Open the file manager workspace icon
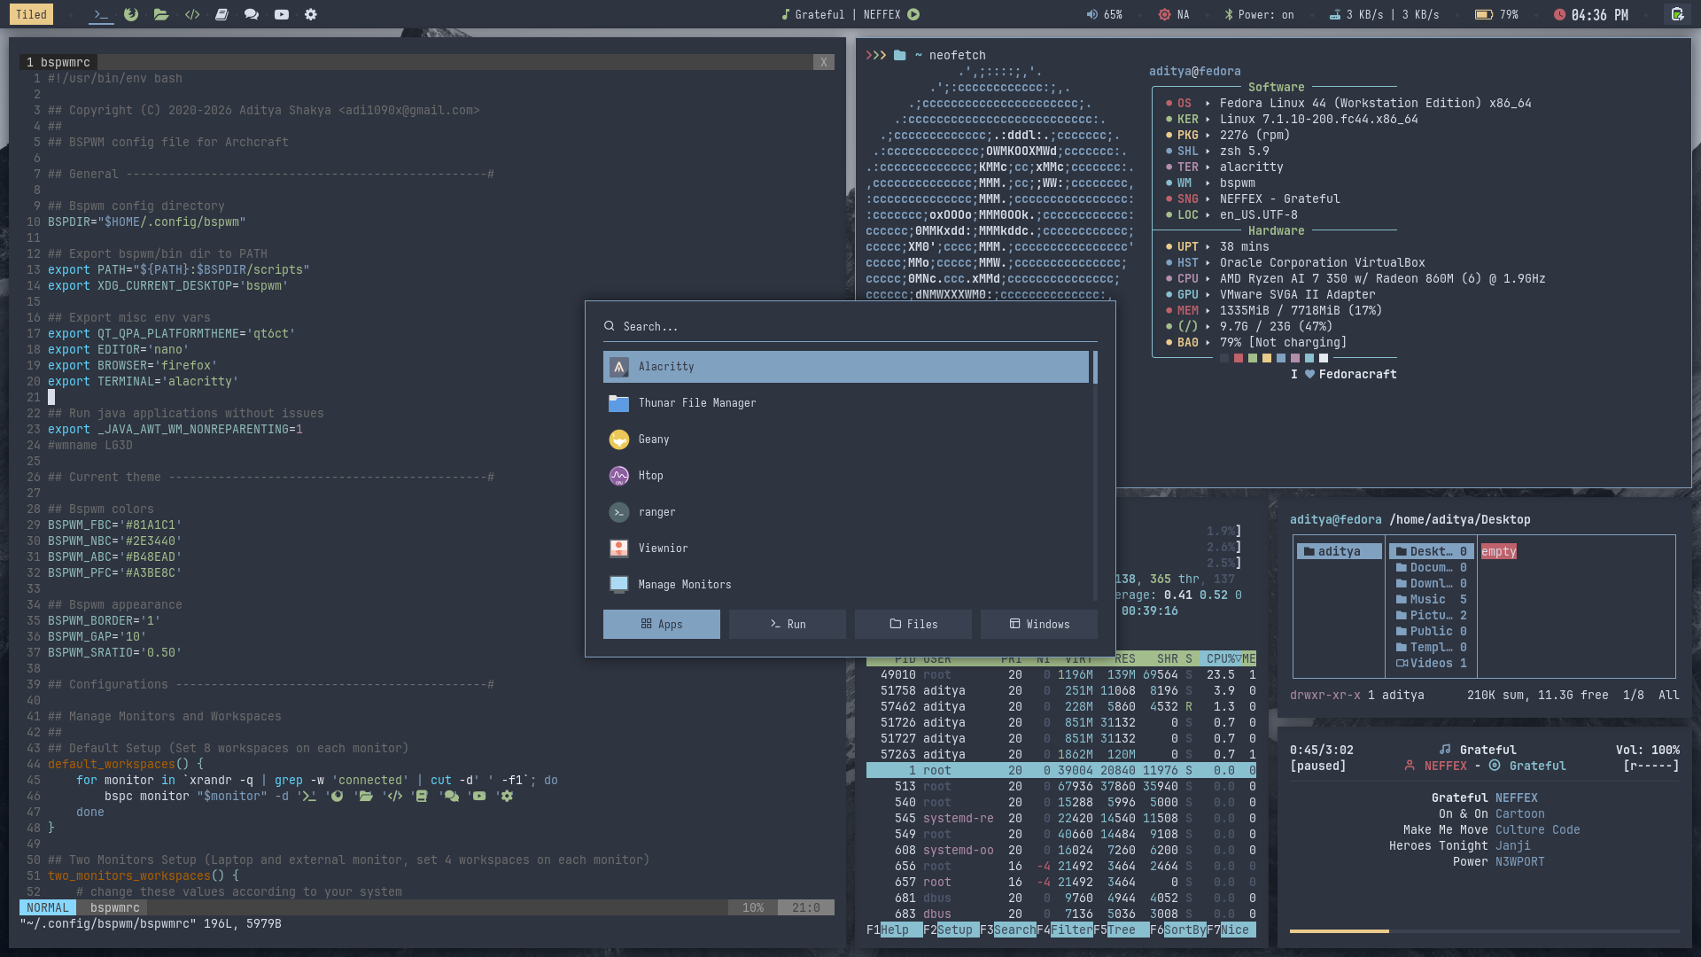The height and width of the screenshot is (957, 1701). (161, 14)
